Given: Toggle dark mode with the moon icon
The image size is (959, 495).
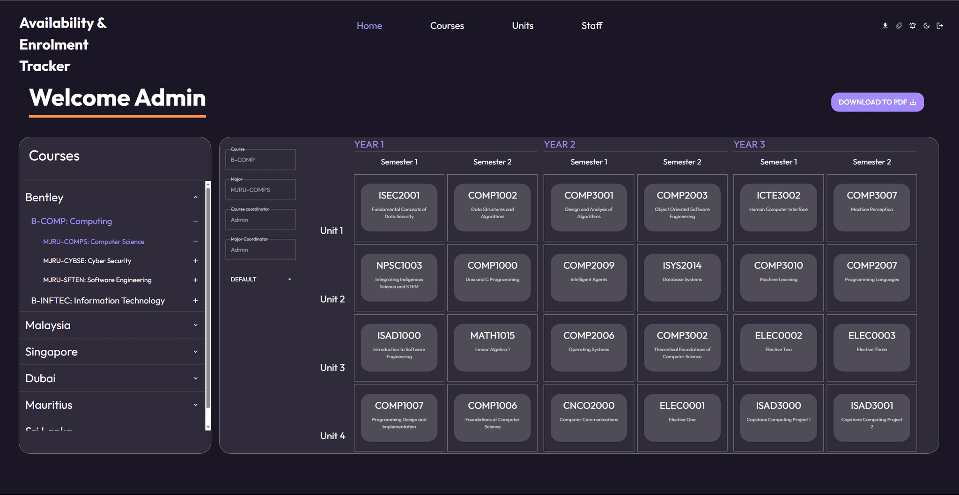Looking at the screenshot, I should tap(926, 26).
